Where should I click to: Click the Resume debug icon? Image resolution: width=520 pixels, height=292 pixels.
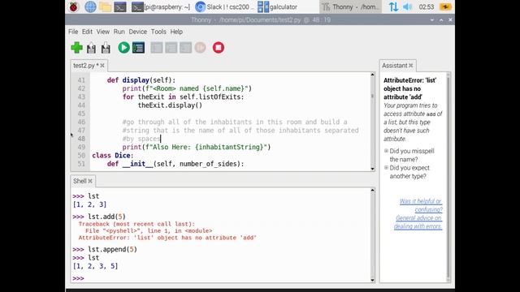coord(200,48)
